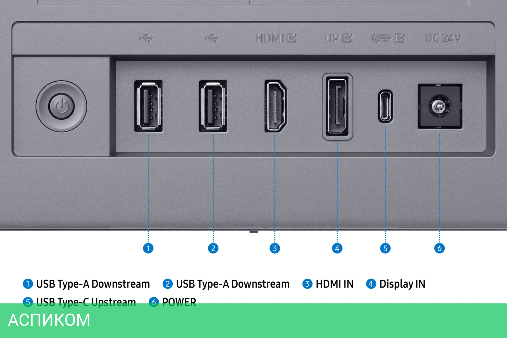This screenshot has height=338, width=507.
Task: Click blue callout marker number 3
Action: coord(275,248)
